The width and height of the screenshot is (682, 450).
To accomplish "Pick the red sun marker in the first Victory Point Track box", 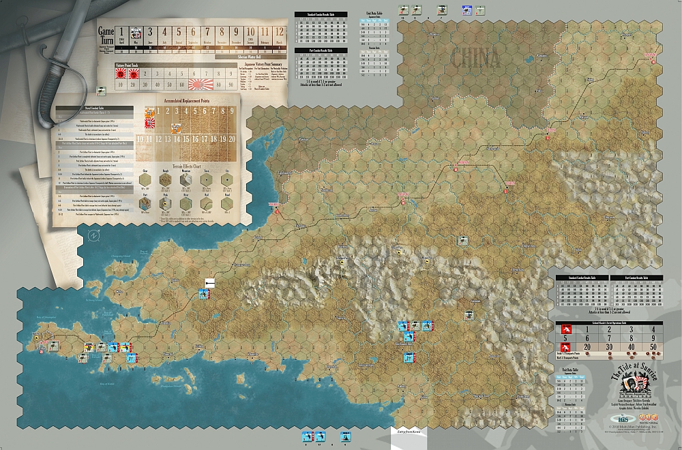I will [121, 74].
